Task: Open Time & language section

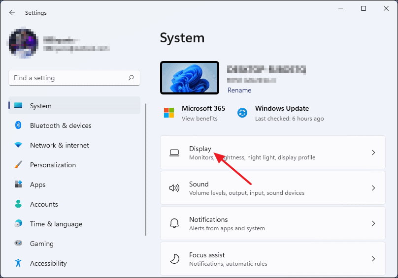Action: (x=74, y=224)
